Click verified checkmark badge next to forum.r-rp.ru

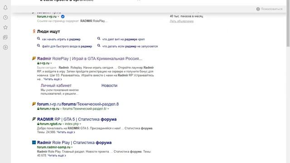[x=63, y=16]
